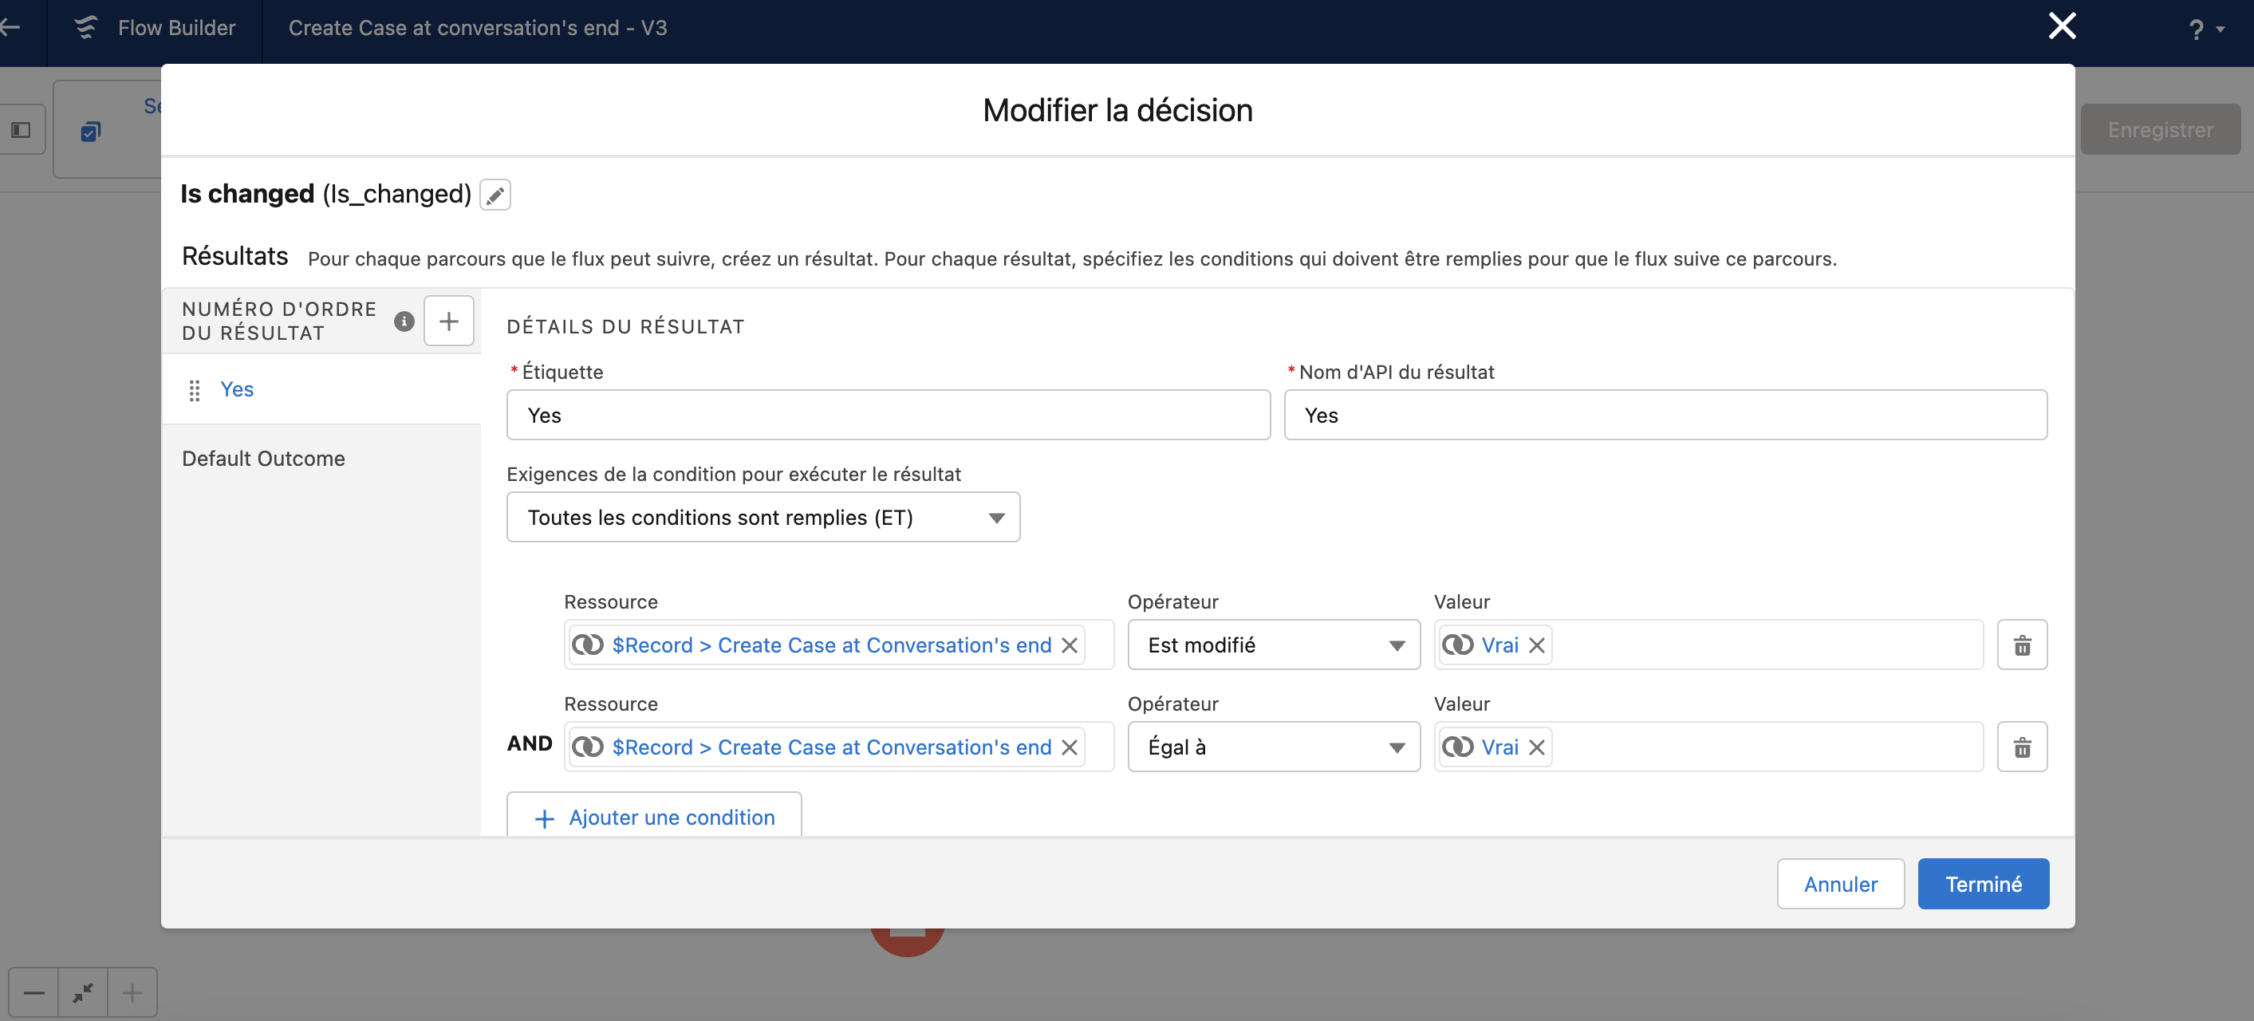The image size is (2254, 1021).
Task: Click the greyed Enregistrer button
Action: click(2160, 129)
